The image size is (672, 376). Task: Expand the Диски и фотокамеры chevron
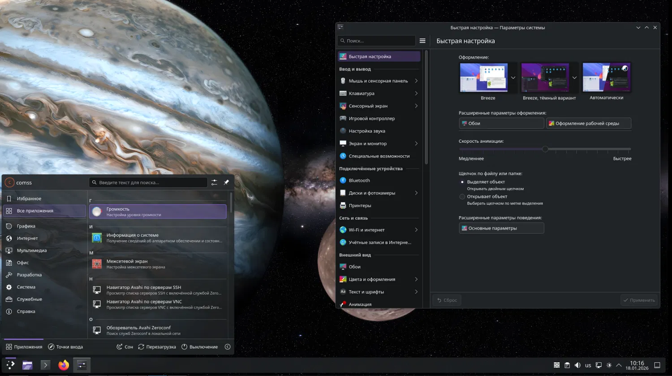(x=416, y=193)
